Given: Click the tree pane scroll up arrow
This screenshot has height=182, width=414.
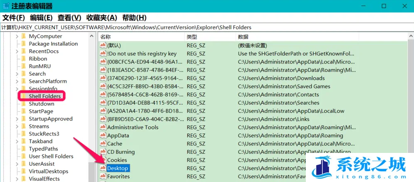Looking at the screenshot, I should click(x=92, y=37).
